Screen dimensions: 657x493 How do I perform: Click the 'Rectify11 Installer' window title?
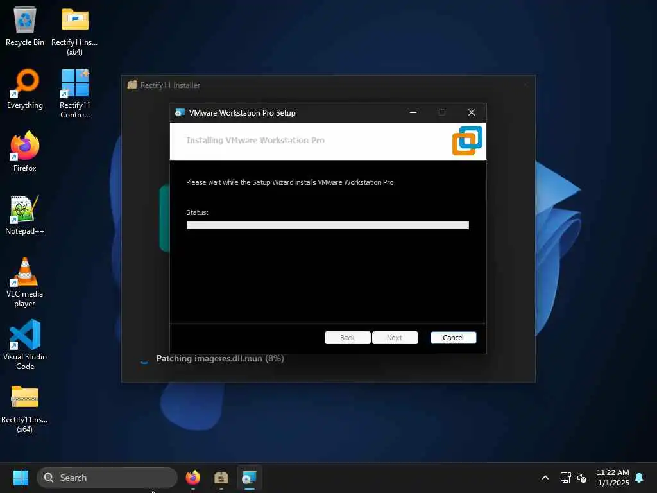[170, 85]
